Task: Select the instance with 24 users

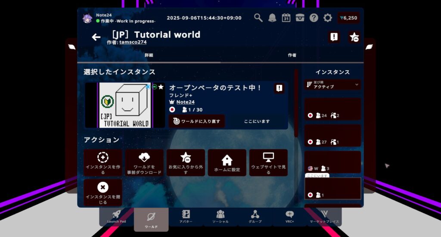Action: pyautogui.click(x=332, y=109)
